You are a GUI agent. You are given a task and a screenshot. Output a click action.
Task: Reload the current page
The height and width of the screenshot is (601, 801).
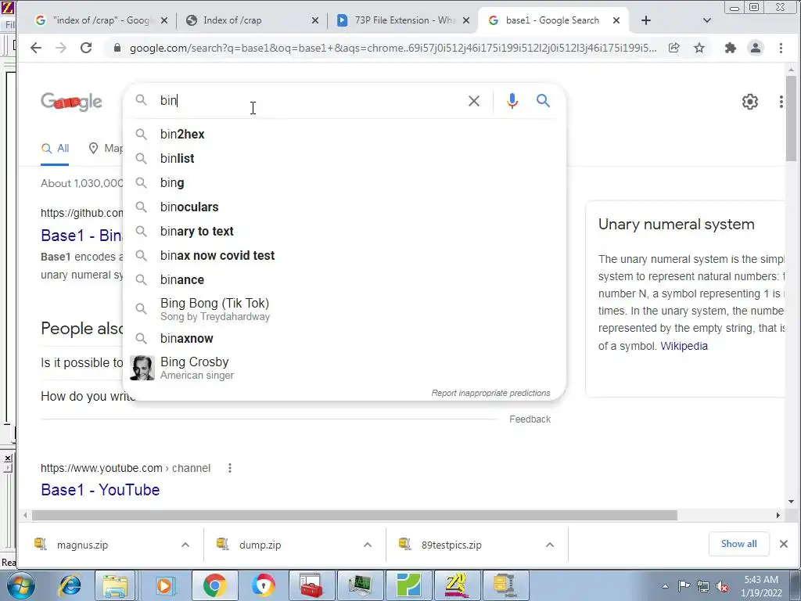point(86,48)
